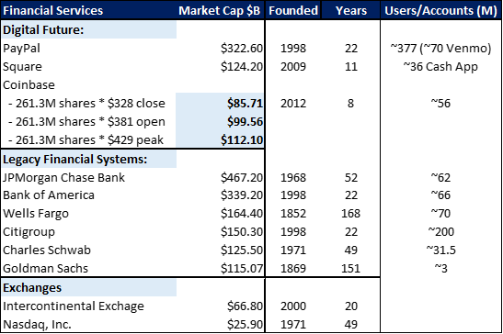Select Square's 11 years cell
Screen dimensions: 503x334
pyautogui.click(x=351, y=67)
